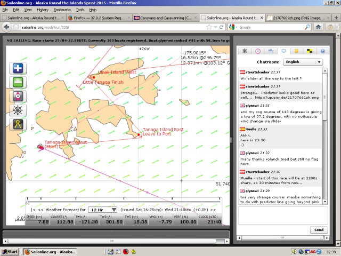This screenshot has height=256, width=341.
Task: Go back with Firefox back arrow
Action: point(6,27)
